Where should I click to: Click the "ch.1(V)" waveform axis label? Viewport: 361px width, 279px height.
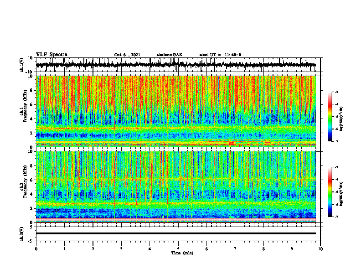(x=22, y=65)
